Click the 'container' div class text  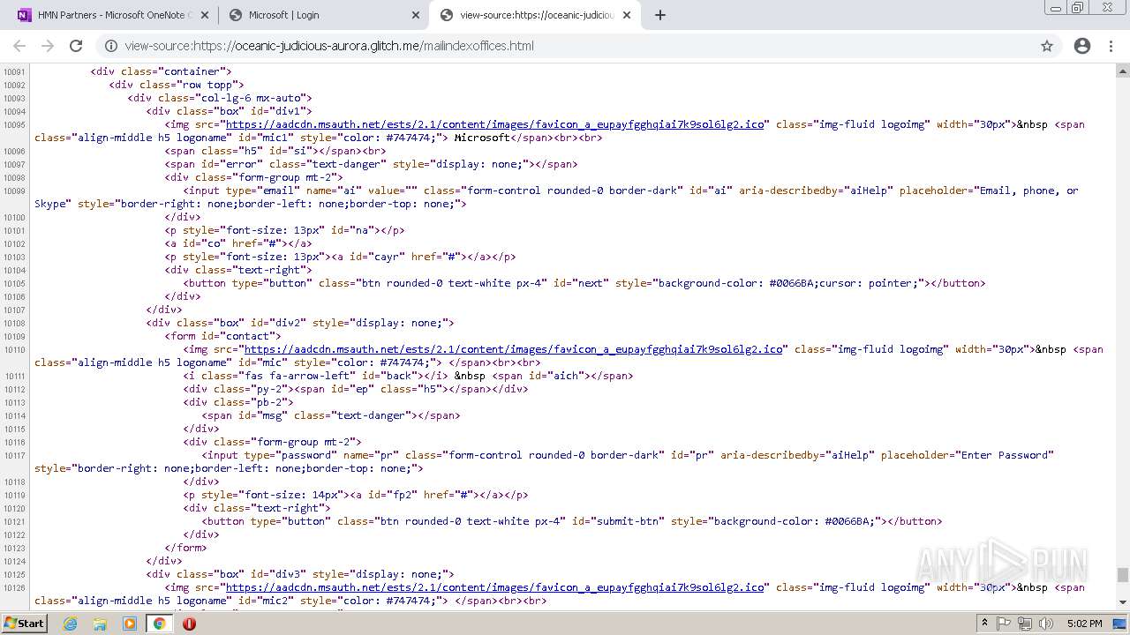click(x=192, y=71)
